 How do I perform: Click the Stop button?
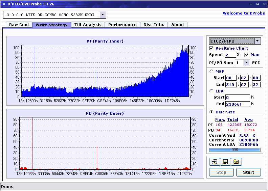point(221,172)
